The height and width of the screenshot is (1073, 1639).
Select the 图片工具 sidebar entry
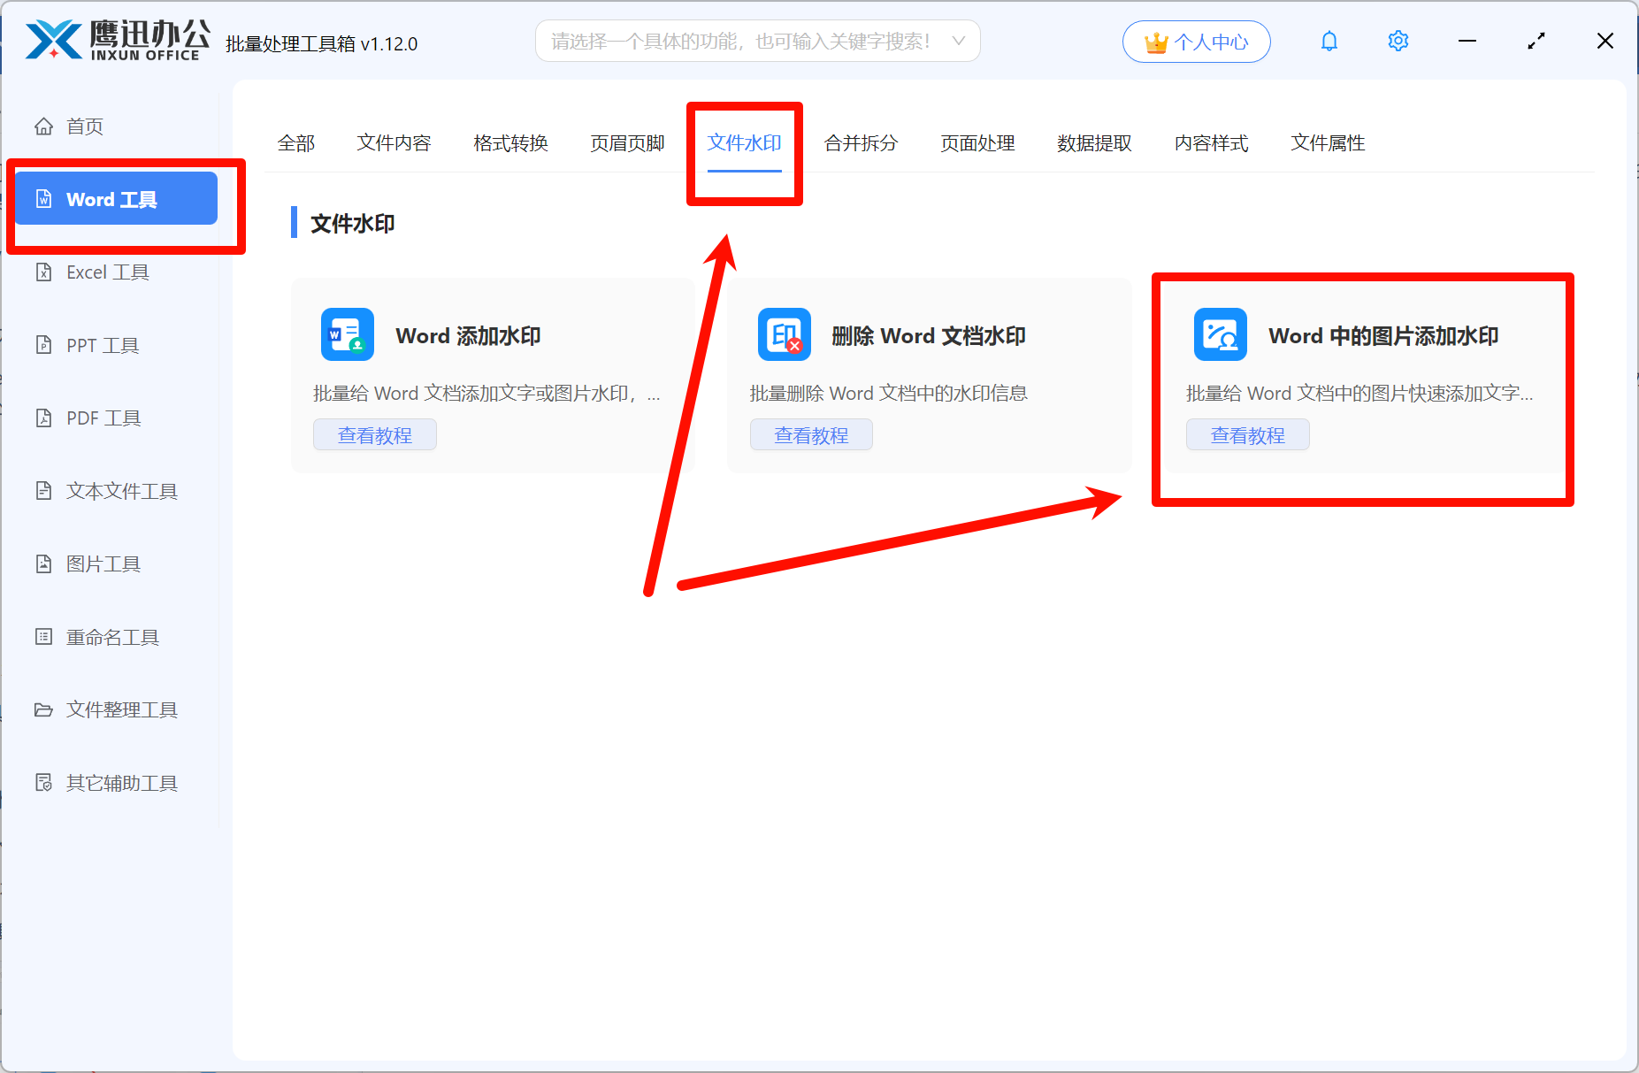[x=103, y=563]
